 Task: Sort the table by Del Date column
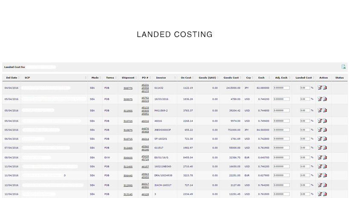(12, 77)
